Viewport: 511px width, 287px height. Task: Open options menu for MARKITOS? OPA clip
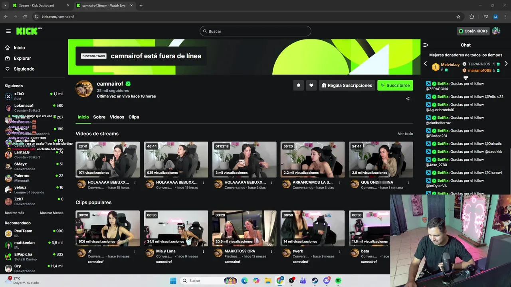pyautogui.click(x=271, y=252)
